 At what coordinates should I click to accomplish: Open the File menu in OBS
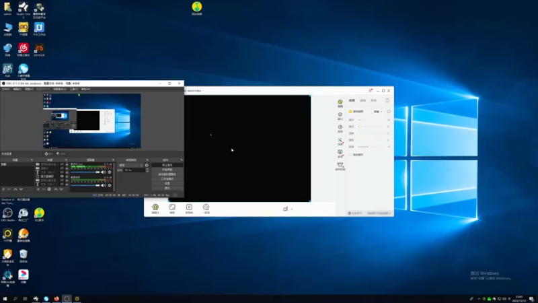[6, 89]
